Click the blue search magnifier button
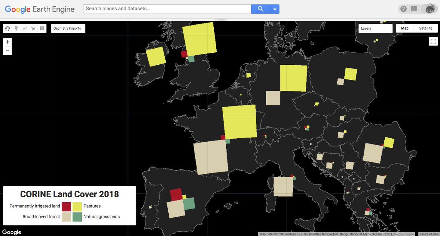The width and height of the screenshot is (440, 236). coord(261,9)
